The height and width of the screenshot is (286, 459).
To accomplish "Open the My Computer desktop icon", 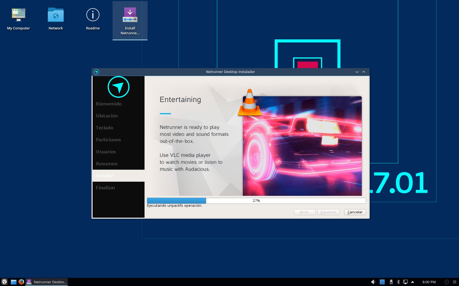I will coord(19,19).
